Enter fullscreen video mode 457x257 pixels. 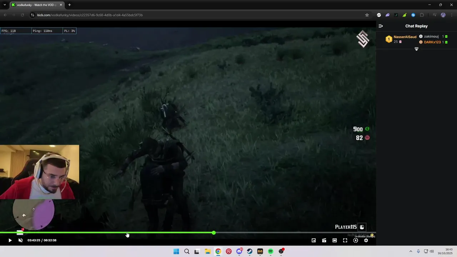pyautogui.click(x=345, y=240)
